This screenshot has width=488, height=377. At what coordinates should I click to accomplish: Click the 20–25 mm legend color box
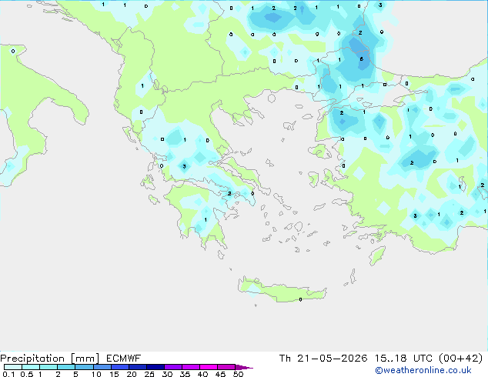137,367
